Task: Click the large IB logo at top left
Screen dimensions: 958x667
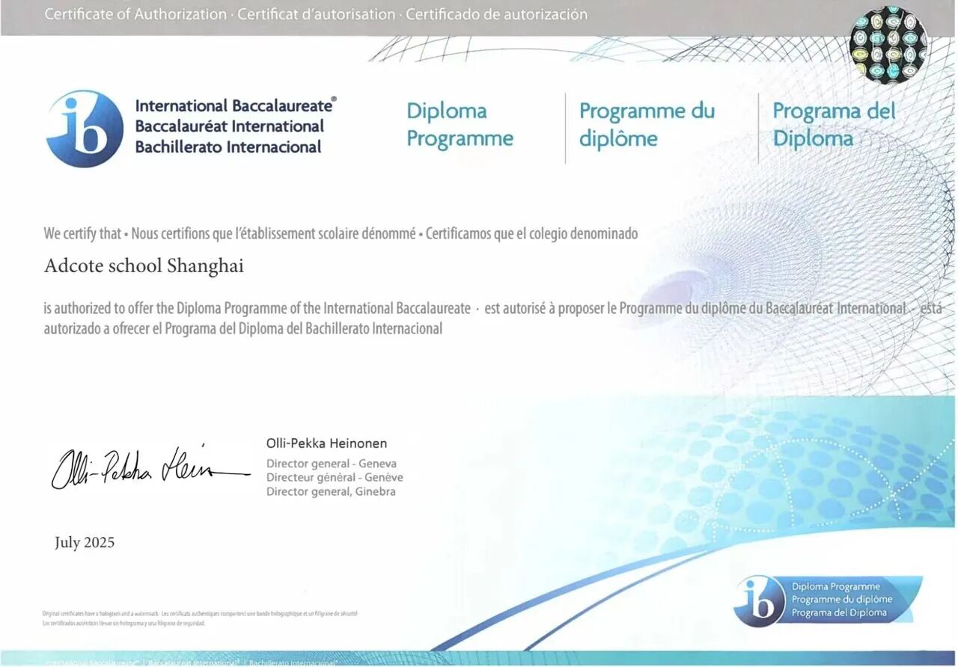Action: pos(84,128)
